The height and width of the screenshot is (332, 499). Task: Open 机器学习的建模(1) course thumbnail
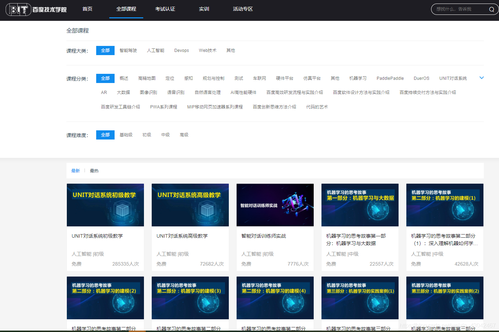pyautogui.click(x=445, y=205)
